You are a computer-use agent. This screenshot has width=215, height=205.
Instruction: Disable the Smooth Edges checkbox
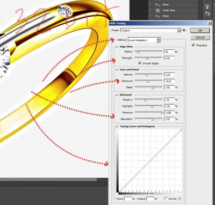[x=140, y=63]
